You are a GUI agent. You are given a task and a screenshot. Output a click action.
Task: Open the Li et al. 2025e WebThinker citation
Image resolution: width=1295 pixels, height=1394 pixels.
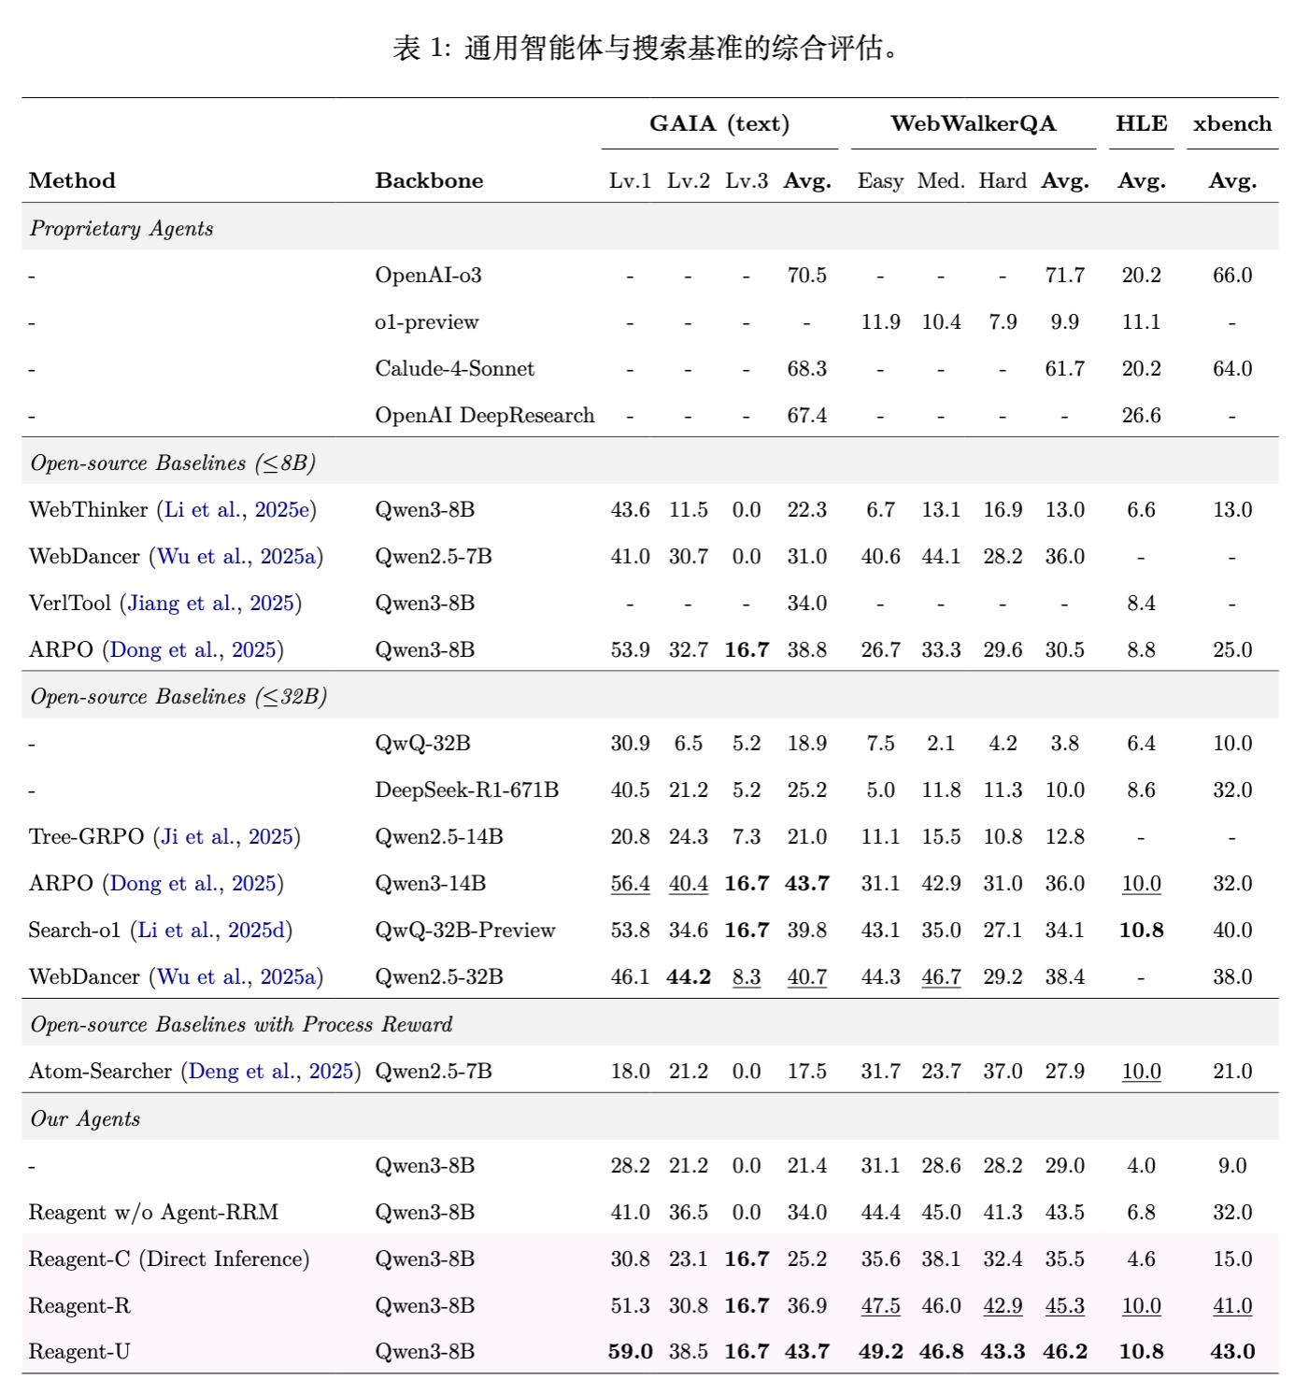click(237, 510)
